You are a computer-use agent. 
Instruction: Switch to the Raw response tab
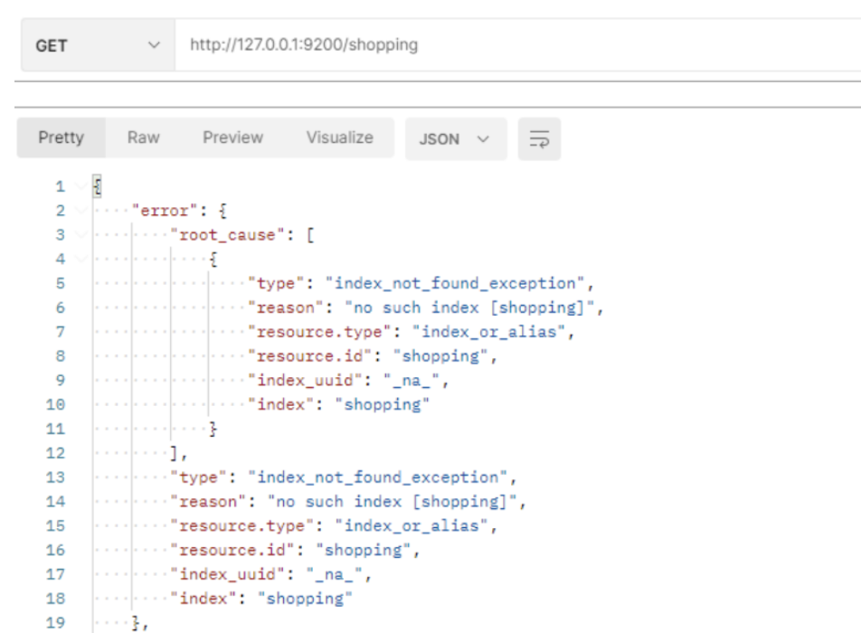(x=143, y=138)
